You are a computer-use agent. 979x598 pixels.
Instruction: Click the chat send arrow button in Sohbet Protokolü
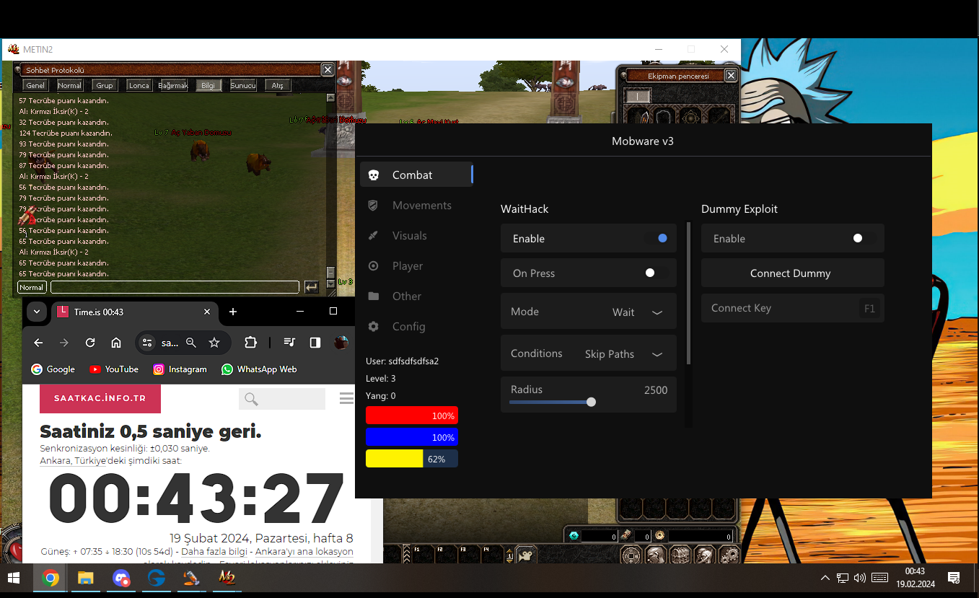point(312,287)
